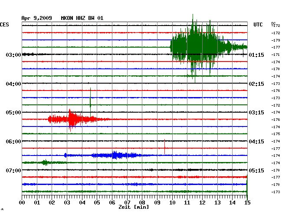Click the date label "Apr 9,2009"

[37, 18]
